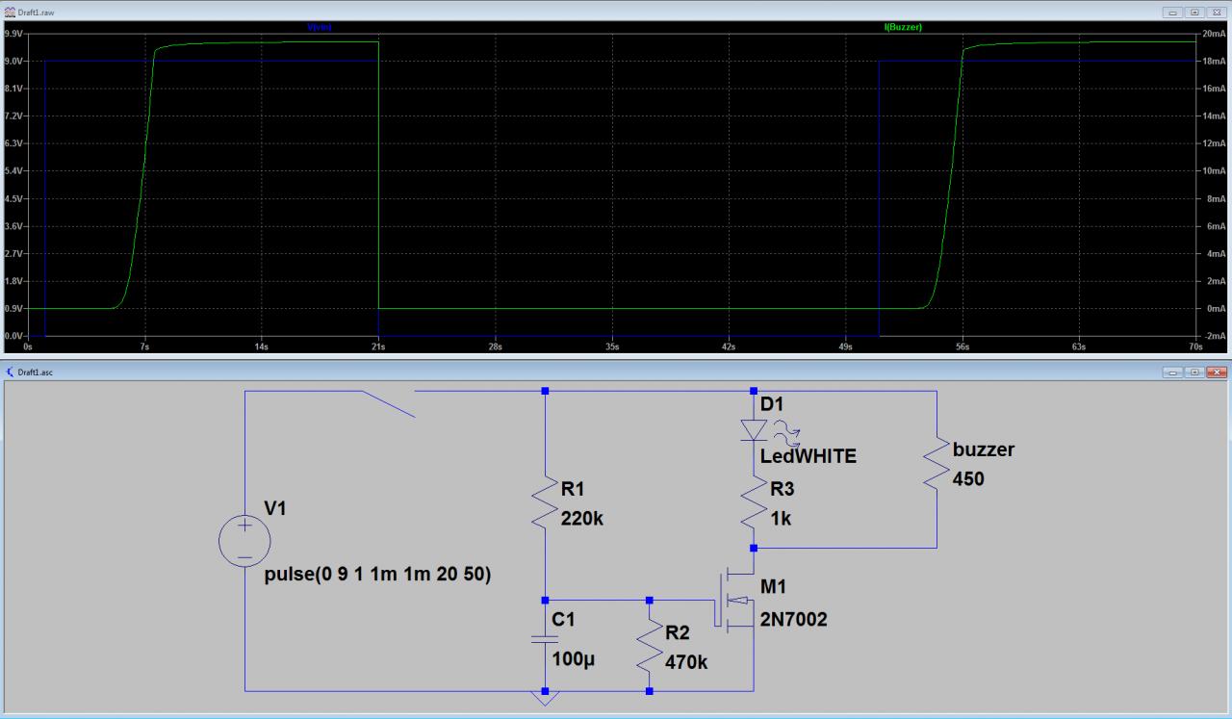The image size is (1232, 719).
Task: Click the pulse(0 9 1 1m 1m 20 50) value text
Action: tap(378, 575)
